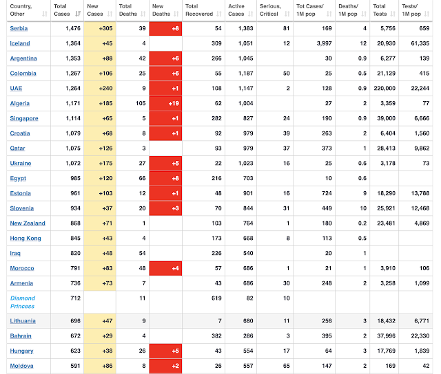Click the Serious, Critical header text
441x374 pixels.
270,10
